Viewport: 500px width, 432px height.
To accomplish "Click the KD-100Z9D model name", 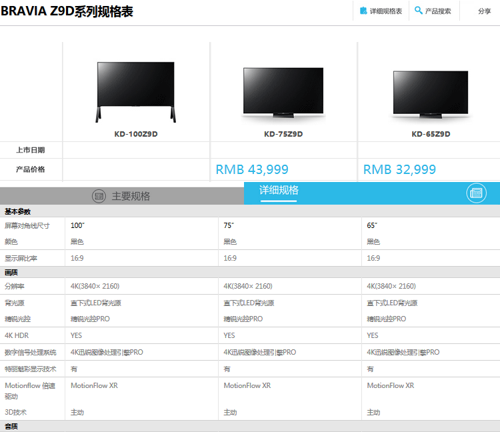I will [136, 134].
